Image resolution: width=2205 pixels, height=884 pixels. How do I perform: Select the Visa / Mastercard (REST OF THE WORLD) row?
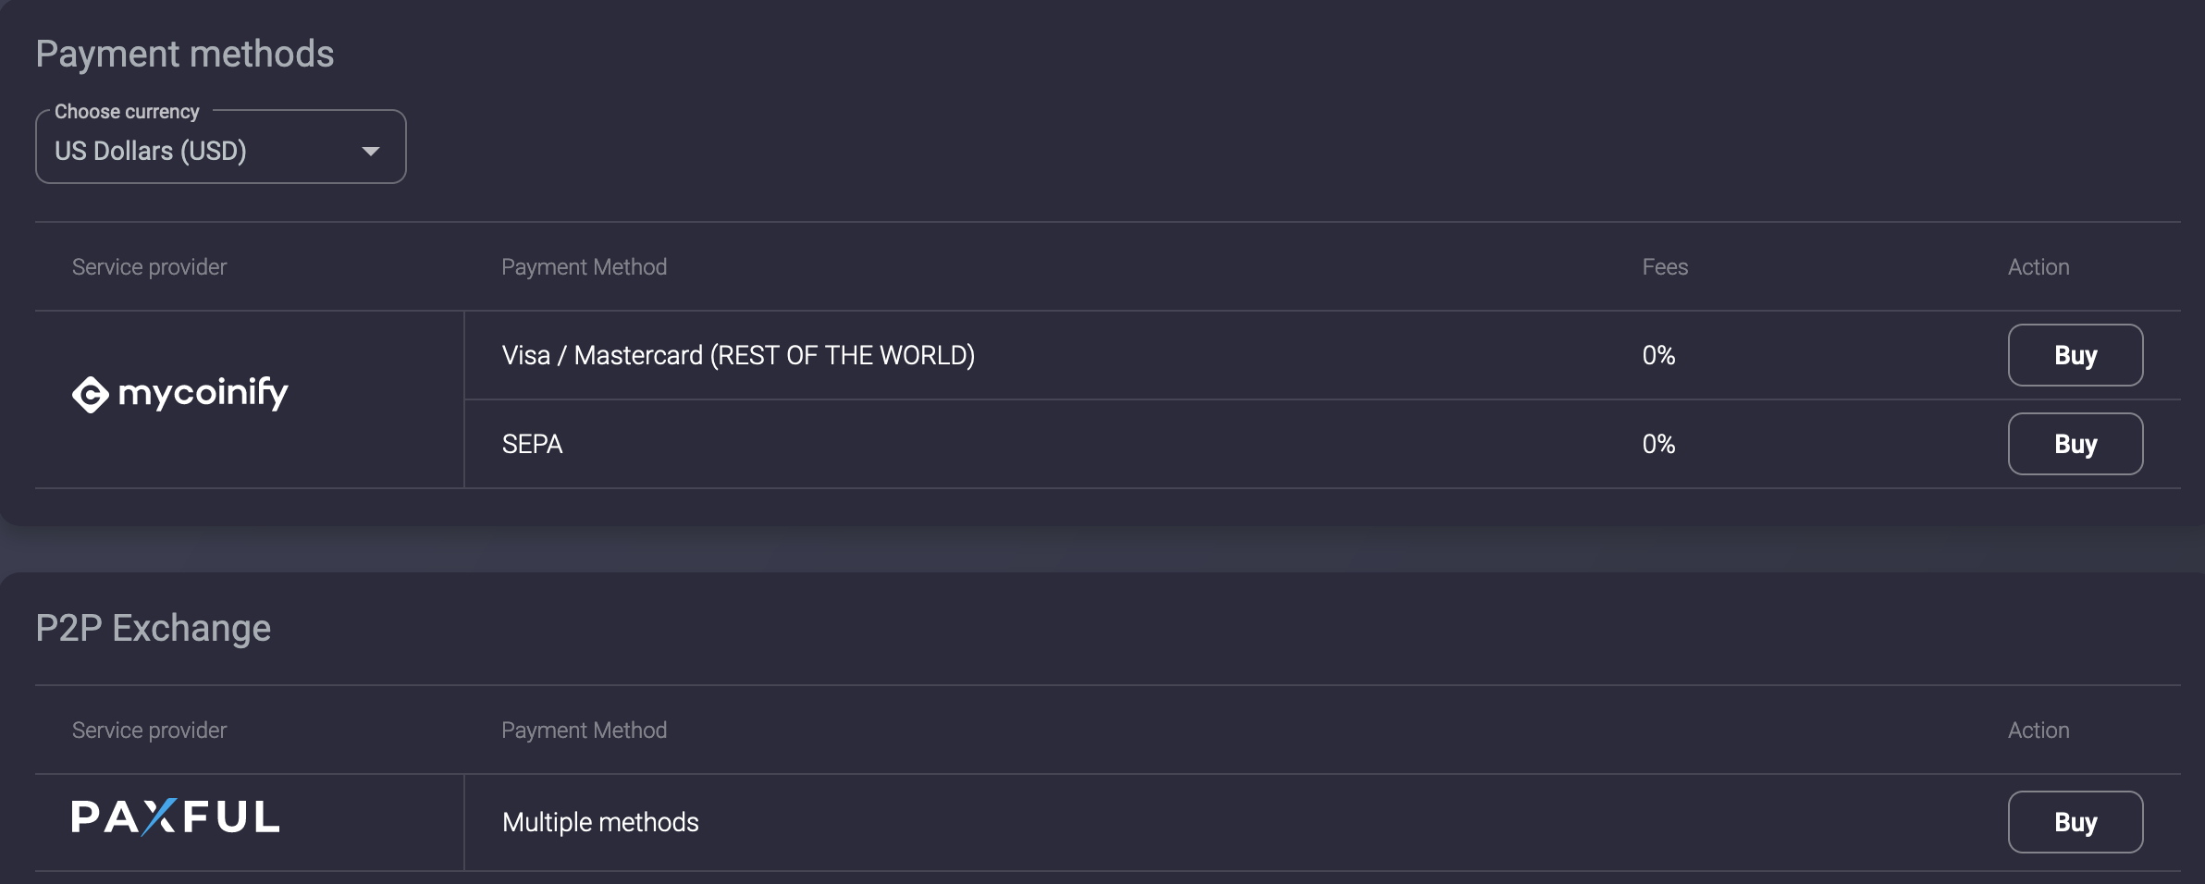coord(1322,355)
